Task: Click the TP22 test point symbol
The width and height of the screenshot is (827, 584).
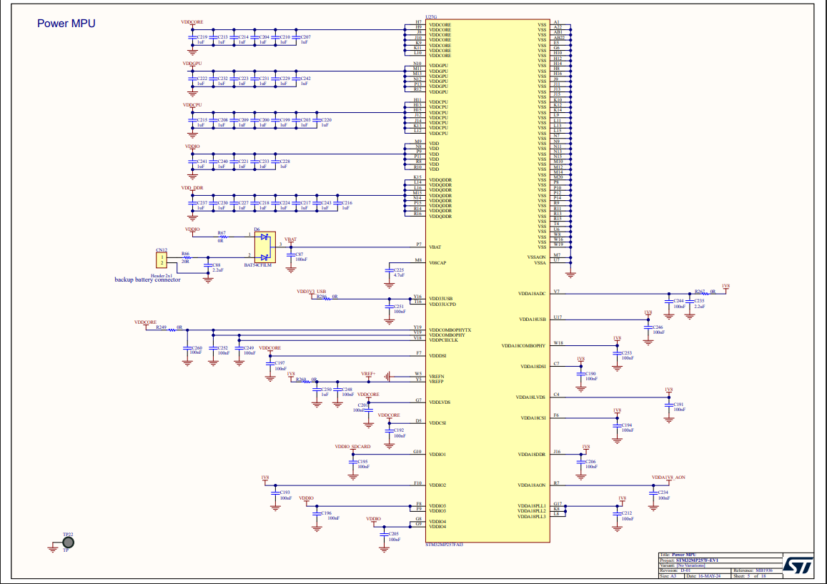Action: (x=68, y=543)
